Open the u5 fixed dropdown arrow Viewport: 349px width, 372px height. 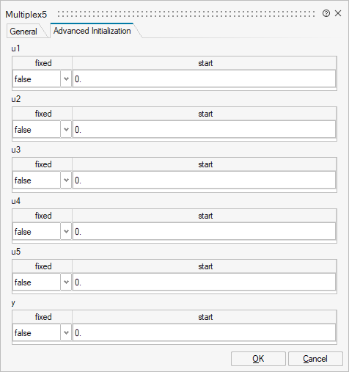click(x=66, y=282)
